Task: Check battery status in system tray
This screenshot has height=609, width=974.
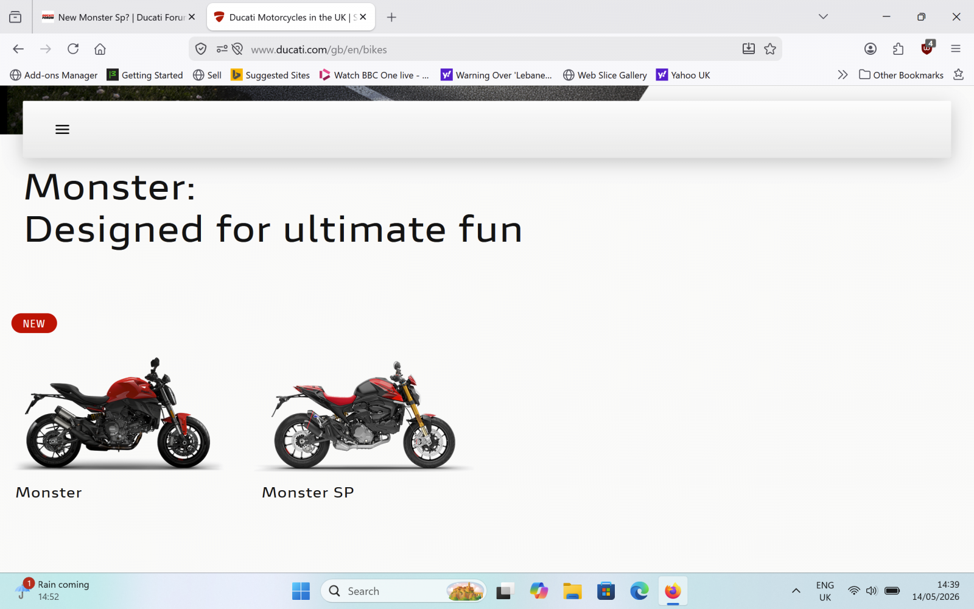Action: point(892,591)
